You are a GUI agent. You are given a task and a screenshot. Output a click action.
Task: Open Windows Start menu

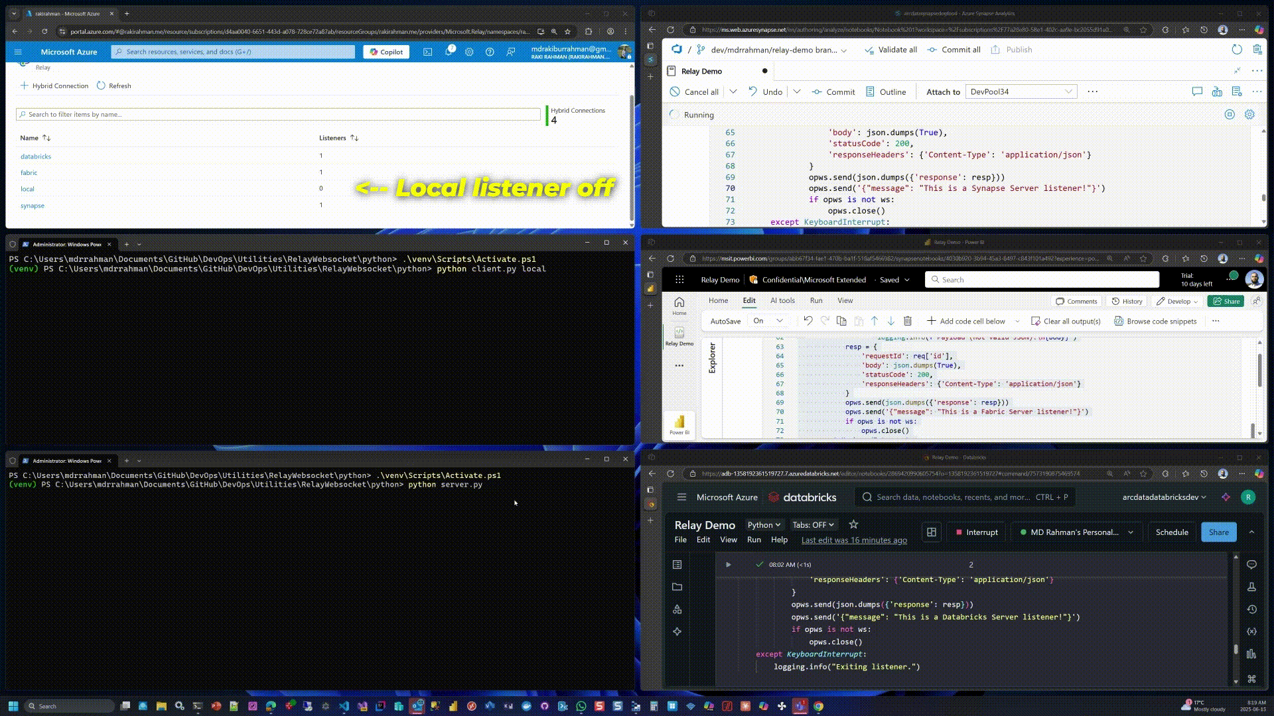(13, 706)
